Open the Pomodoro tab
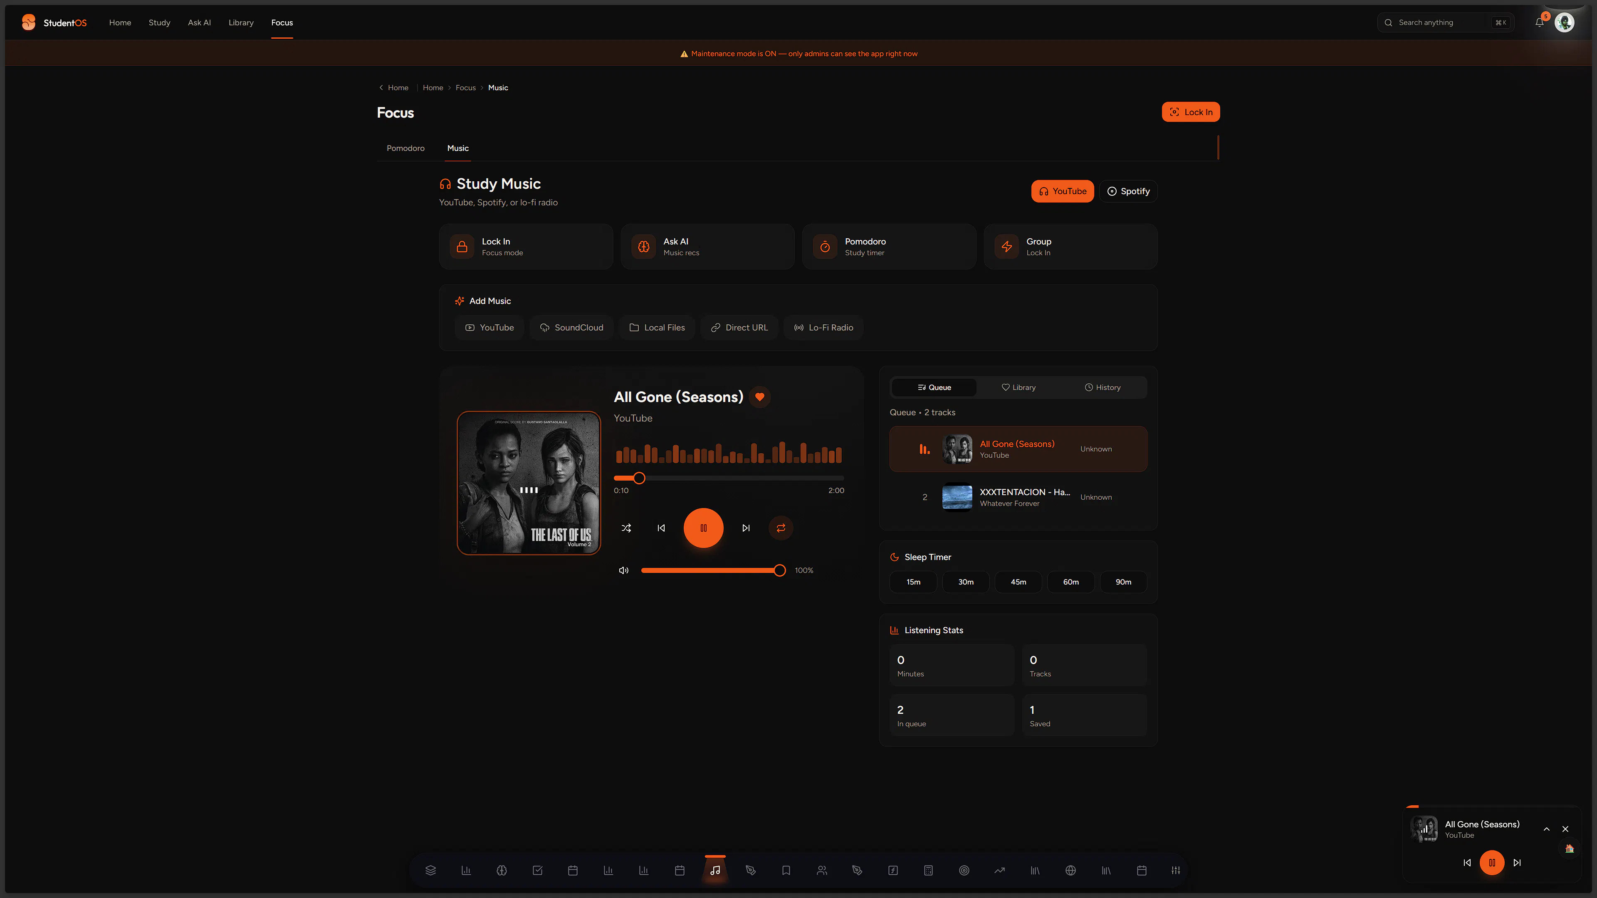Screen dimensions: 1597x898 pos(405,148)
